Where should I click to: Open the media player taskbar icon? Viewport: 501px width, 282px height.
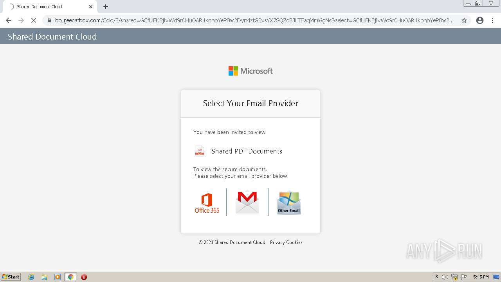coord(58,277)
